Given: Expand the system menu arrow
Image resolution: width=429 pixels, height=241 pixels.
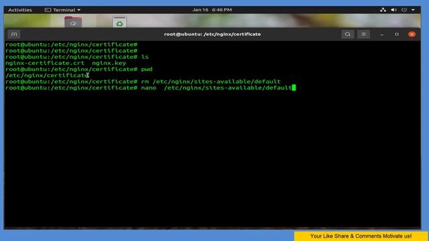Looking at the screenshot, I should 413,10.
